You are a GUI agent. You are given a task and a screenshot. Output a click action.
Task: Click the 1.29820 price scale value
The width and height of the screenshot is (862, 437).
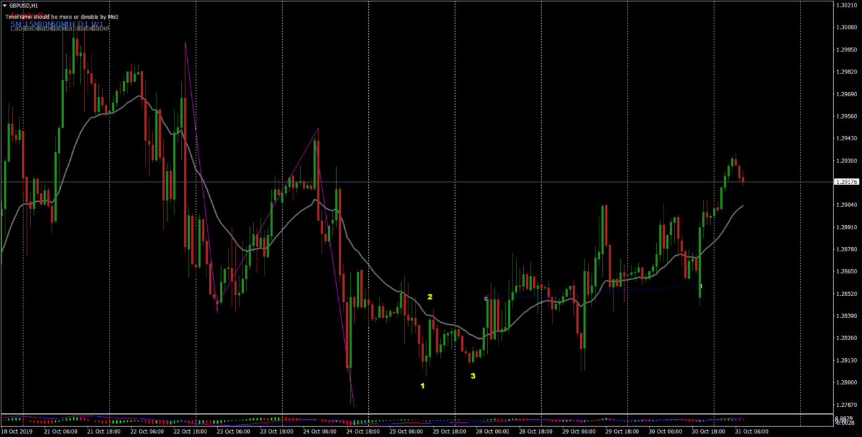(x=847, y=71)
